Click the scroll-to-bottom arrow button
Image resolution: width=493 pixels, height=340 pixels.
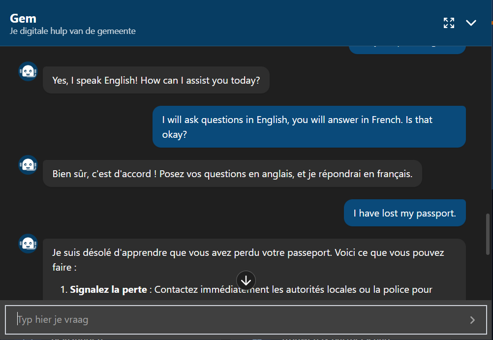coord(246,280)
